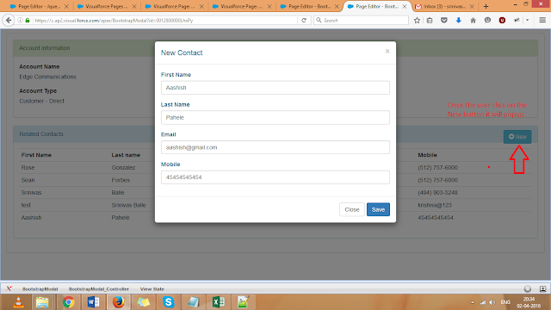Close the developer footer with red X
This screenshot has height=310, width=551.
pos(9,289)
